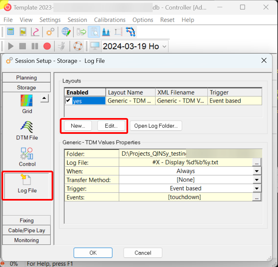
Task: Click the Edit... button
Action: tap(111, 126)
